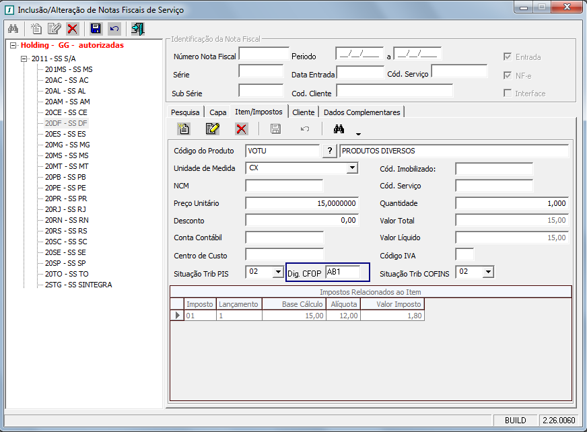
Task: Select 20SP - SS SP in the tree
Action: tap(65, 263)
